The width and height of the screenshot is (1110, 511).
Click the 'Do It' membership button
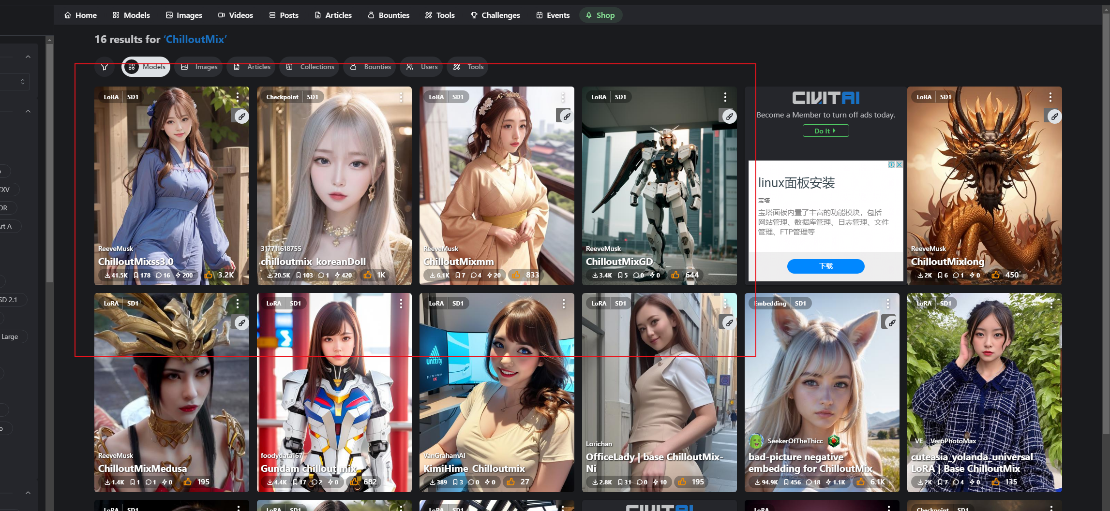(x=825, y=131)
